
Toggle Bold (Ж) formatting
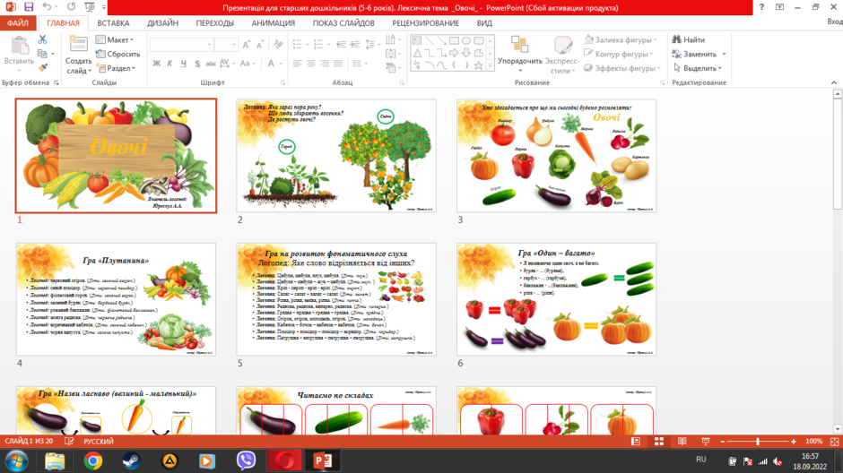tap(156, 64)
